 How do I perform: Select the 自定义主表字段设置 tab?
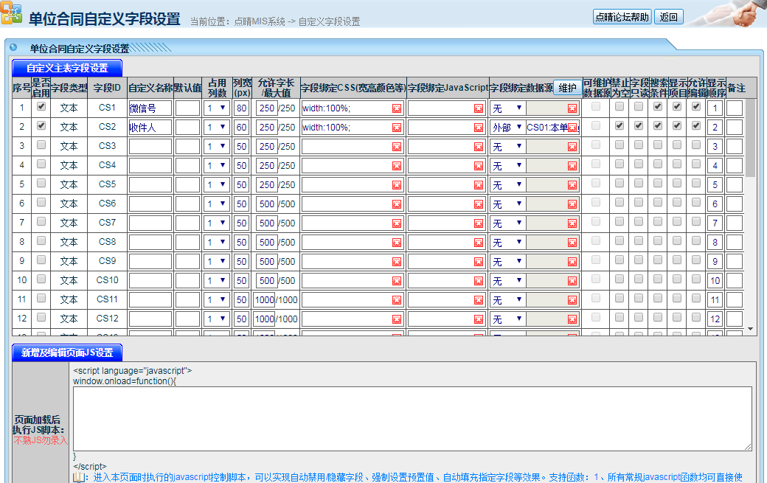[67, 69]
